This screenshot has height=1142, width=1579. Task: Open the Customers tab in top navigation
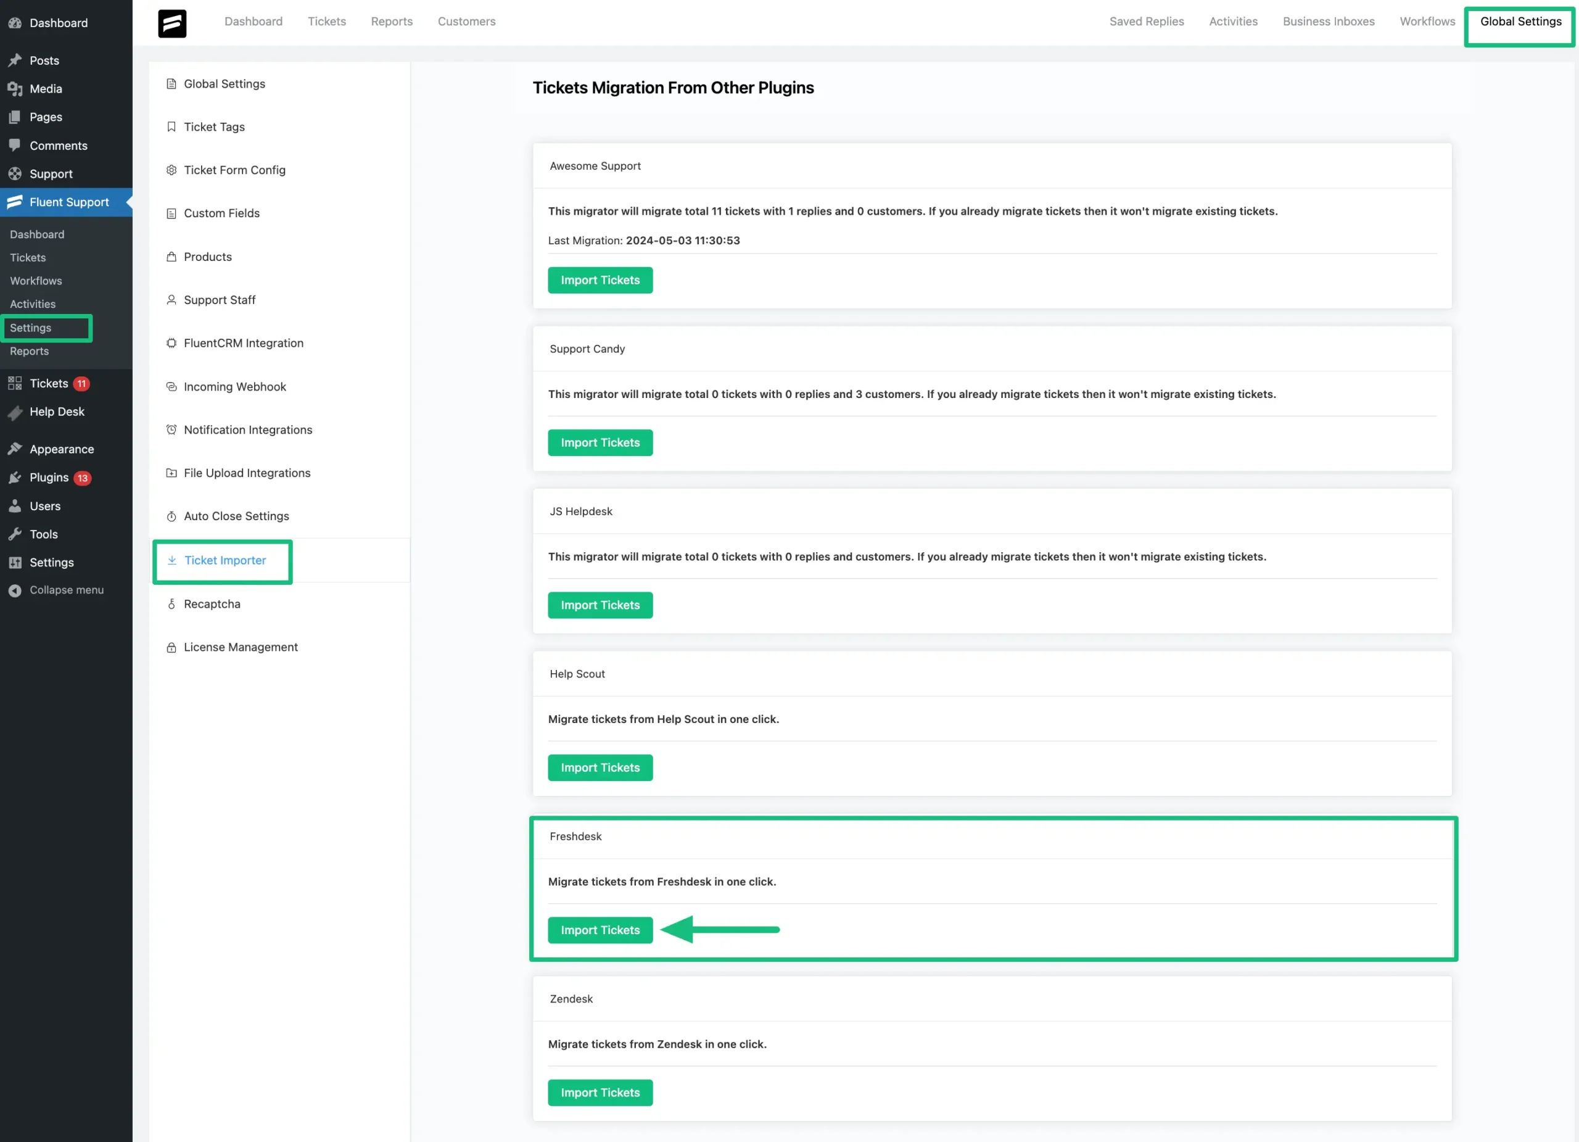pos(466,22)
